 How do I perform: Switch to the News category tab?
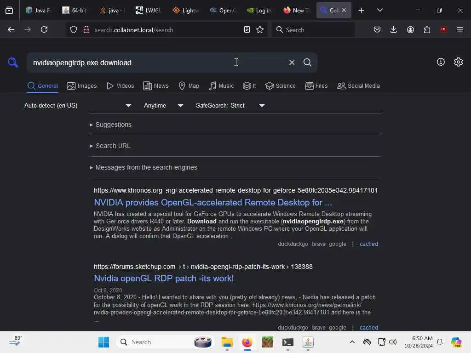point(155,86)
